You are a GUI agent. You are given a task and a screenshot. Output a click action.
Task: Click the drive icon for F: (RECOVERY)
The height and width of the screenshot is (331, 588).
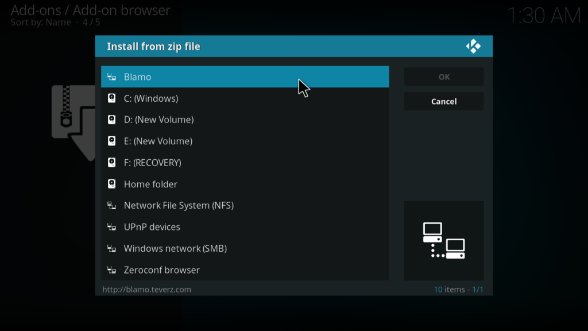111,163
